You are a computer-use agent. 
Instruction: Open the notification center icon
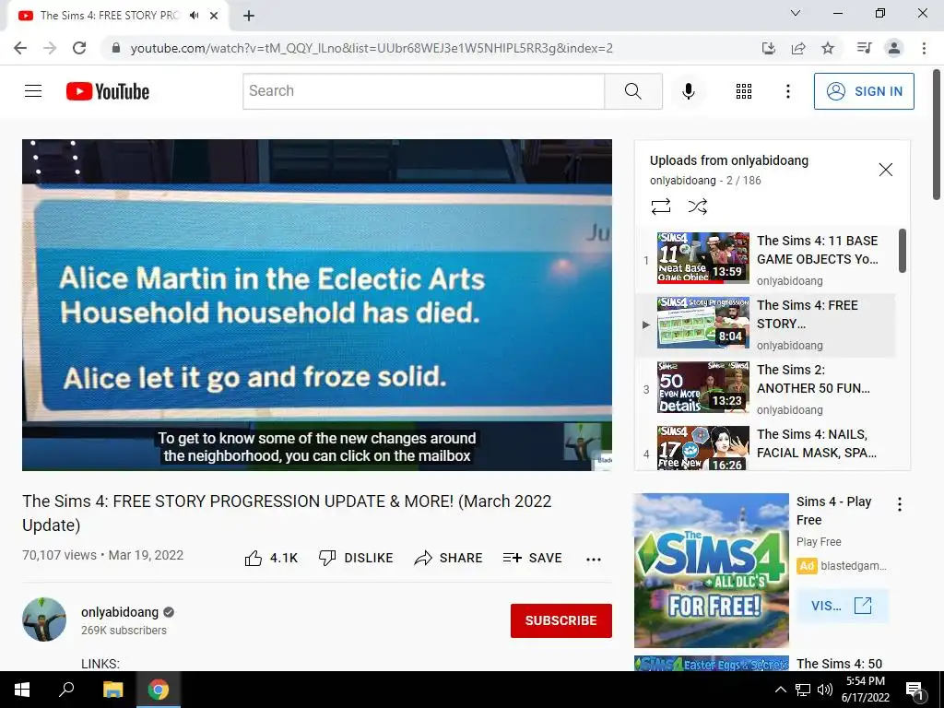[914, 690]
